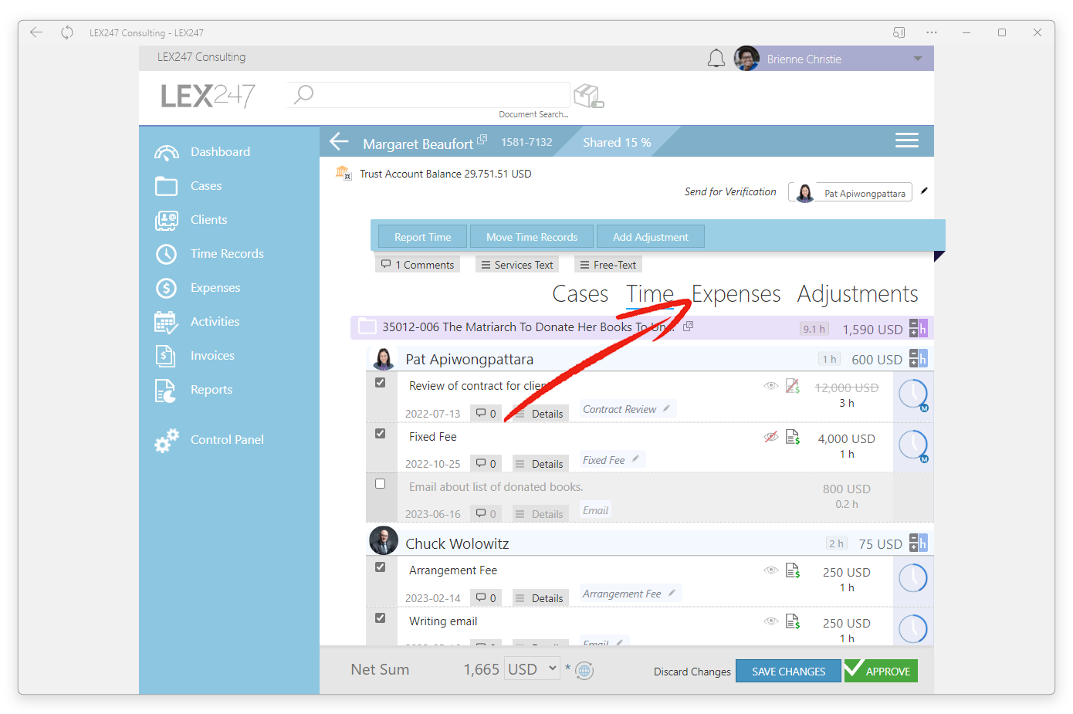1073x714 pixels.
Task: Click the trust account bank icon
Action: pyautogui.click(x=344, y=173)
